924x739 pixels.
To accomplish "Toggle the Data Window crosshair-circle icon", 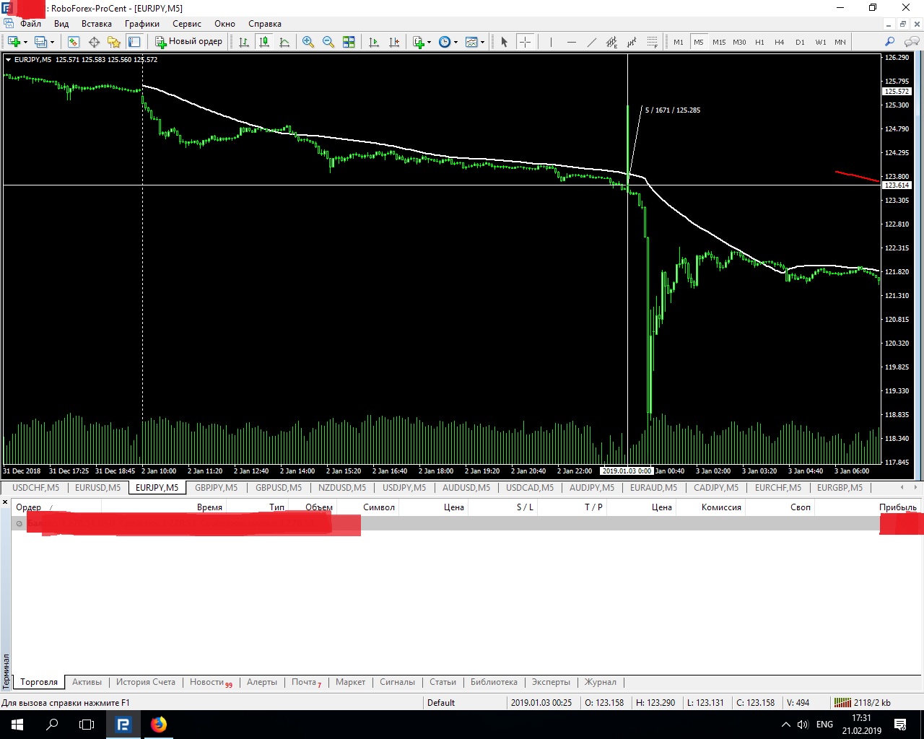I will click(x=94, y=42).
